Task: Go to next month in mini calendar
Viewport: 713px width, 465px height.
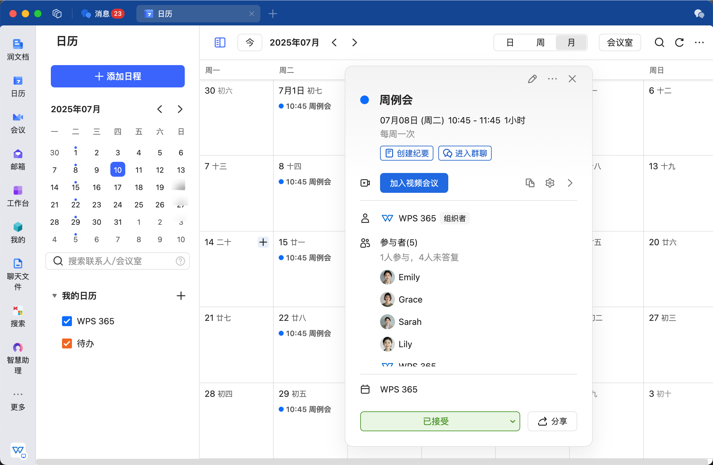Action: click(x=180, y=109)
